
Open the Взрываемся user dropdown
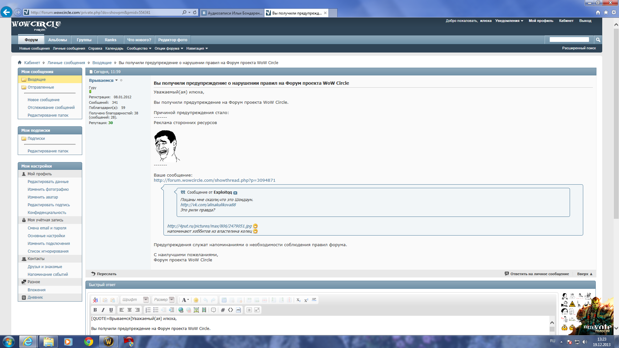click(116, 80)
